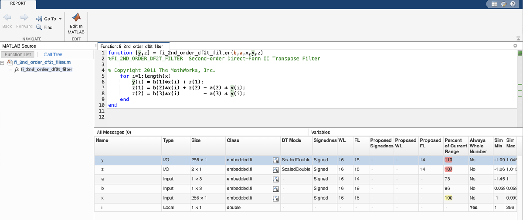Collapse the fi_2nd_order_df2t_filter.m tree node
The width and height of the screenshot is (523, 220).
coord(3,63)
